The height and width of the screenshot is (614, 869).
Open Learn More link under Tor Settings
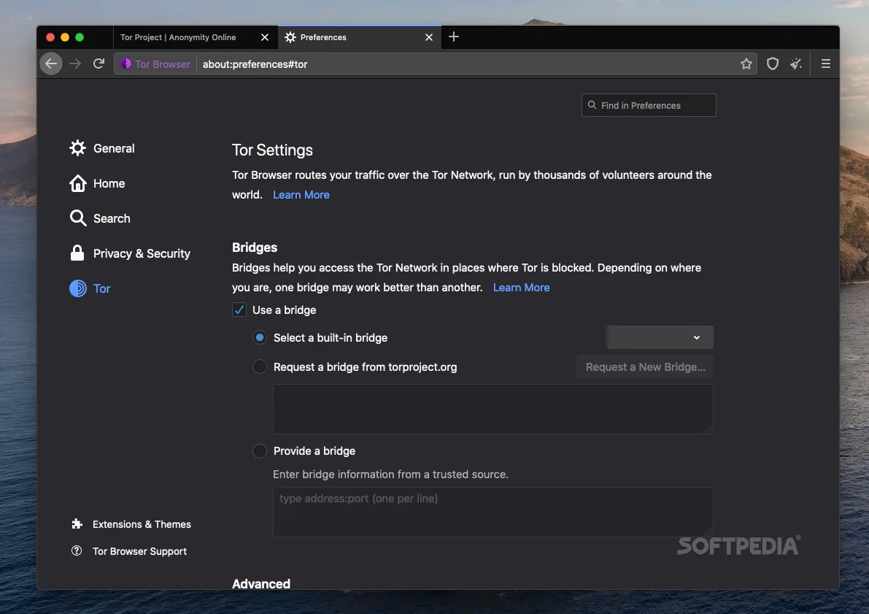coord(301,195)
